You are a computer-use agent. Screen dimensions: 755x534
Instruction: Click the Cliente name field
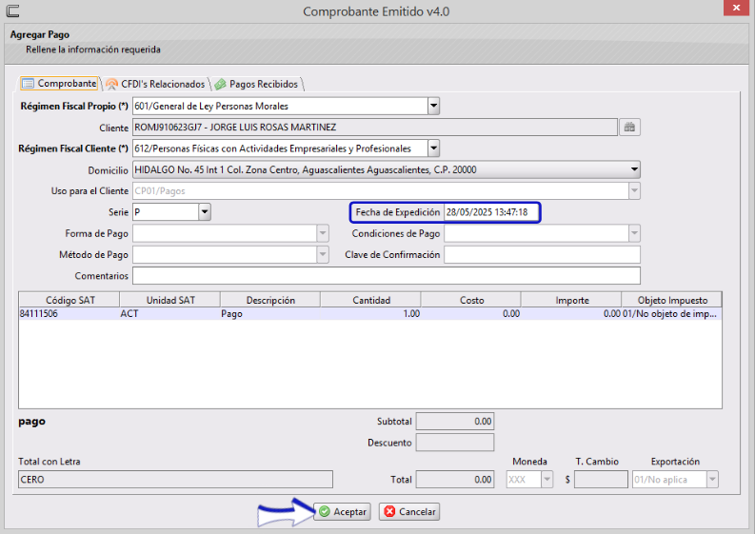[375, 128]
